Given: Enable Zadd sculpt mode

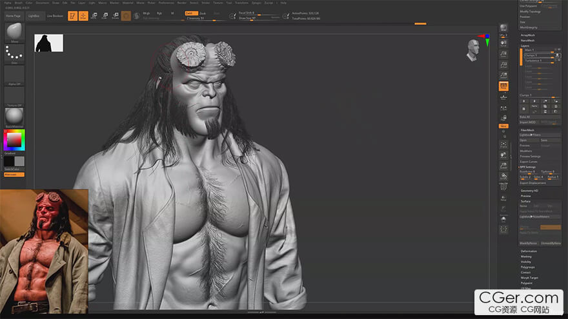Looking at the screenshot, I should (x=191, y=13).
